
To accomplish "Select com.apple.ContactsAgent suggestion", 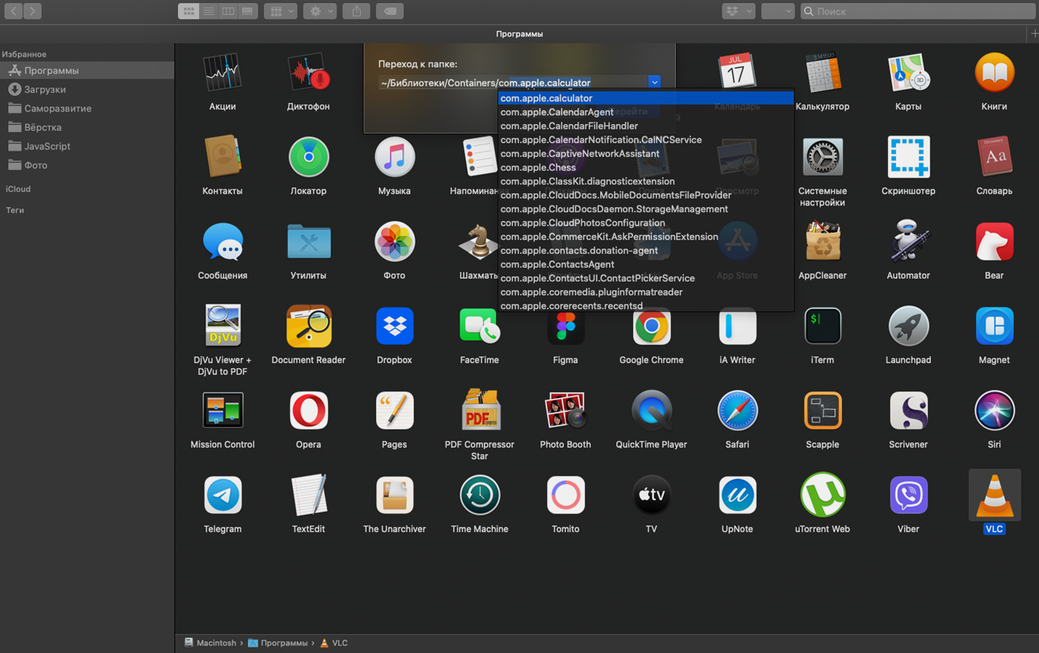I will (557, 264).
